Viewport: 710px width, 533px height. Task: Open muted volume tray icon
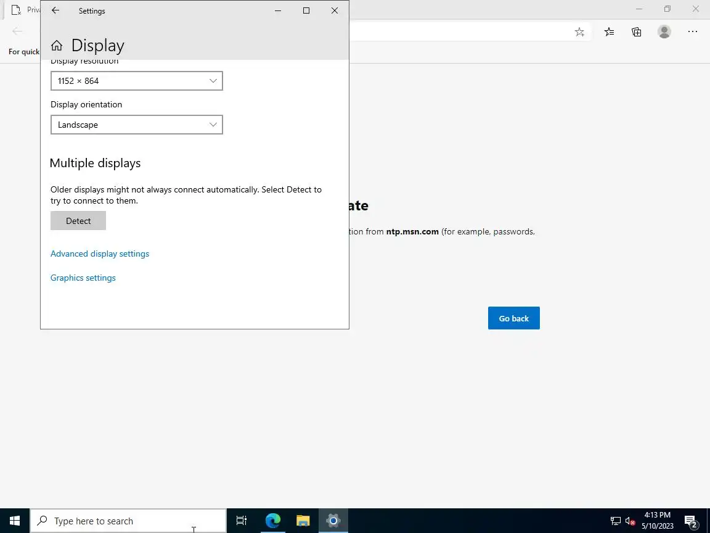pos(630,521)
